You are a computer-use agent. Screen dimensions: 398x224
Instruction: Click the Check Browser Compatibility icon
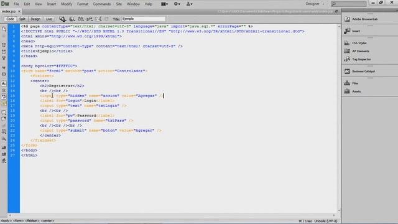point(98,19)
